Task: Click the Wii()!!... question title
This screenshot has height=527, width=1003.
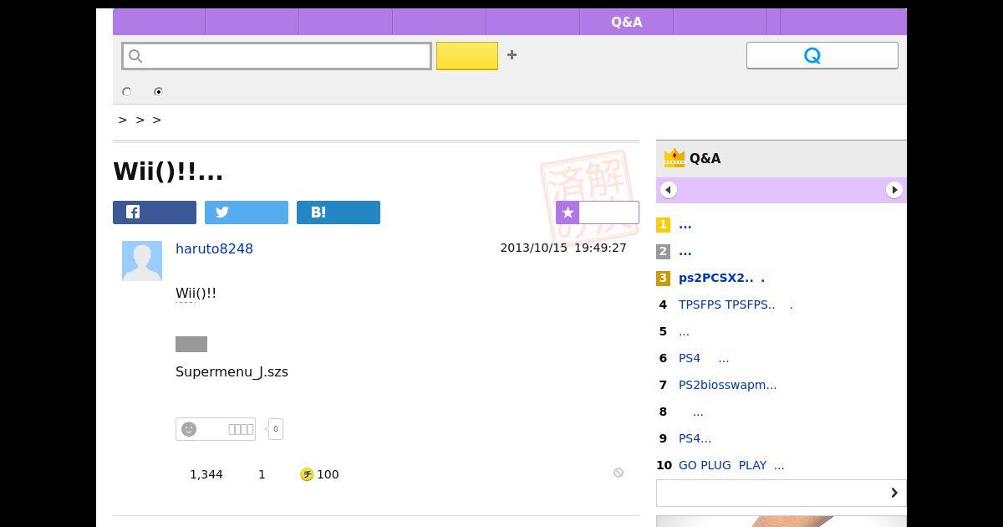Action: point(168,171)
